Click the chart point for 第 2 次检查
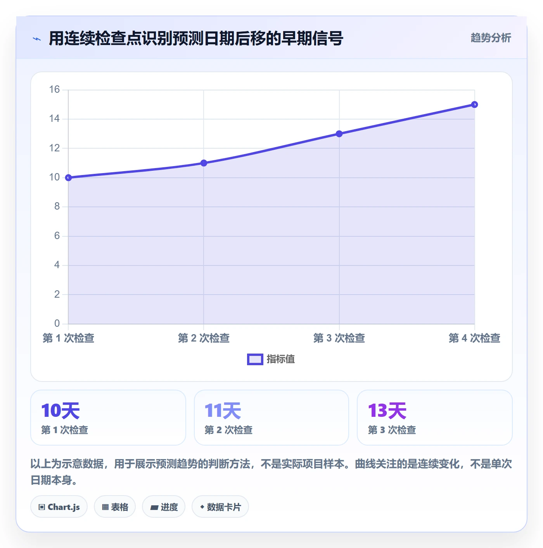Image resolution: width=543 pixels, height=548 pixels. pyautogui.click(x=204, y=163)
